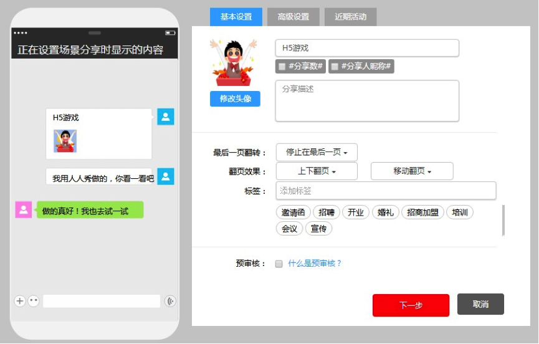Select the 邀请函 tag
539x344 pixels.
293,213
